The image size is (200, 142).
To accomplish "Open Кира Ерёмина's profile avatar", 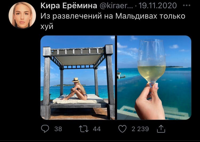I will (22, 15).
